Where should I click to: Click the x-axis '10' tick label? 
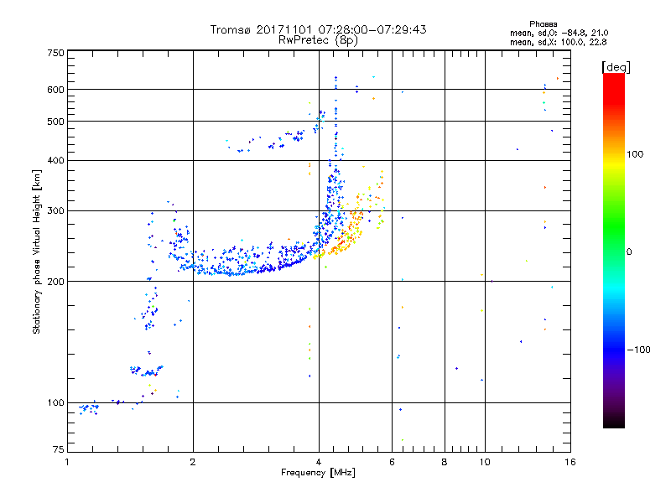click(x=485, y=462)
